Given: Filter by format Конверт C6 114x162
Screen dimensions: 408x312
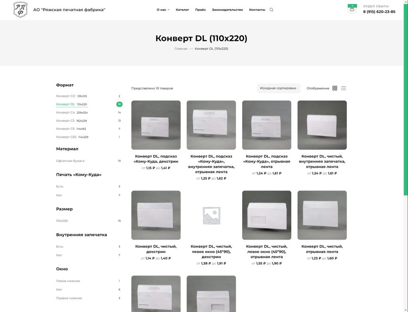Looking at the screenshot, I should (x=71, y=129).
